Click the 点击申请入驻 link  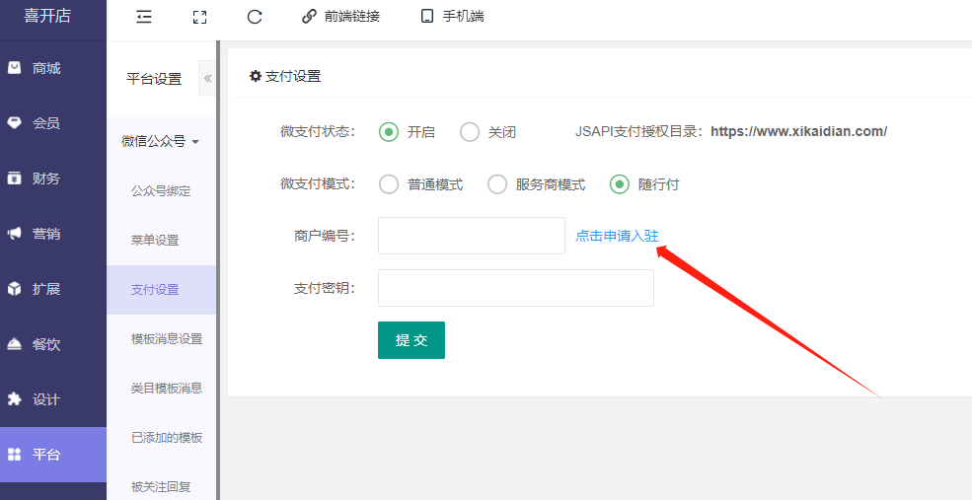[617, 236]
